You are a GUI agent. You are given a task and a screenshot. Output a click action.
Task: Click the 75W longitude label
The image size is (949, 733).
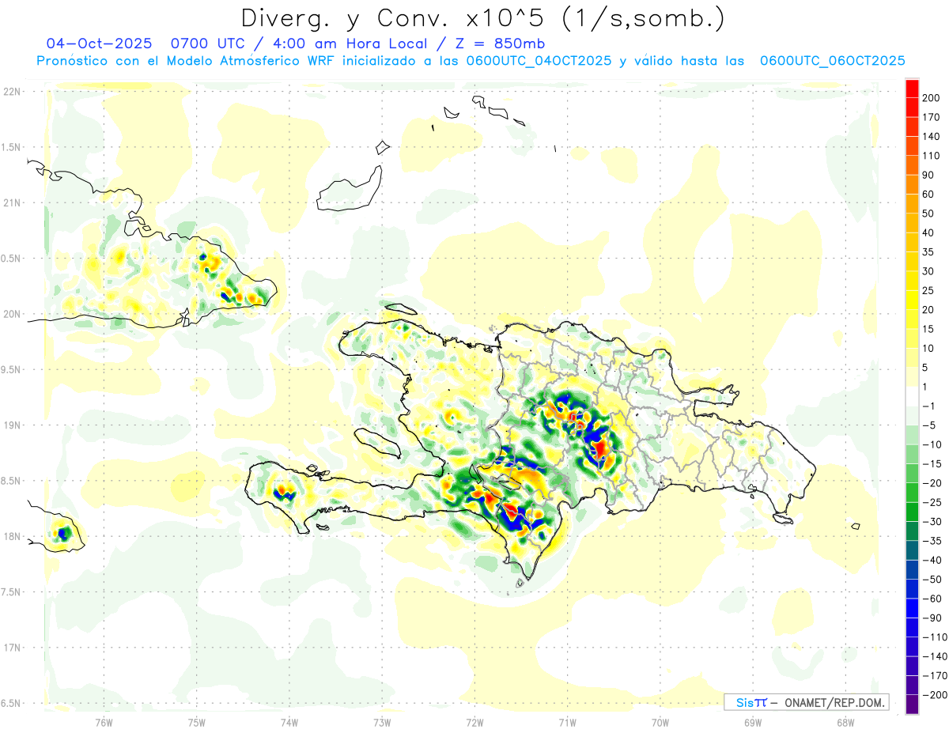[197, 722]
